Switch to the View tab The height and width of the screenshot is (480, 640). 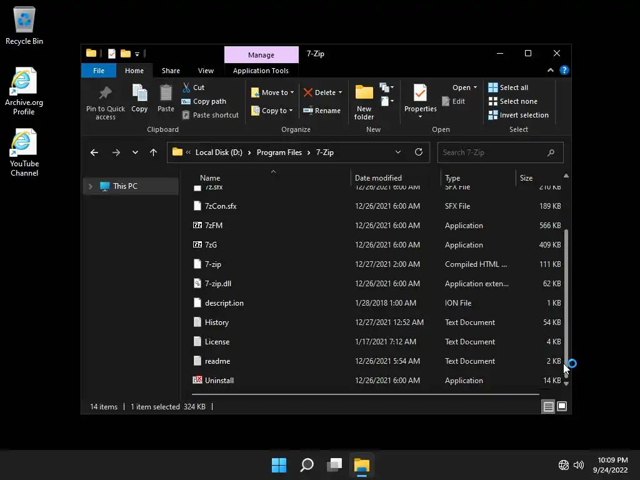click(x=206, y=71)
